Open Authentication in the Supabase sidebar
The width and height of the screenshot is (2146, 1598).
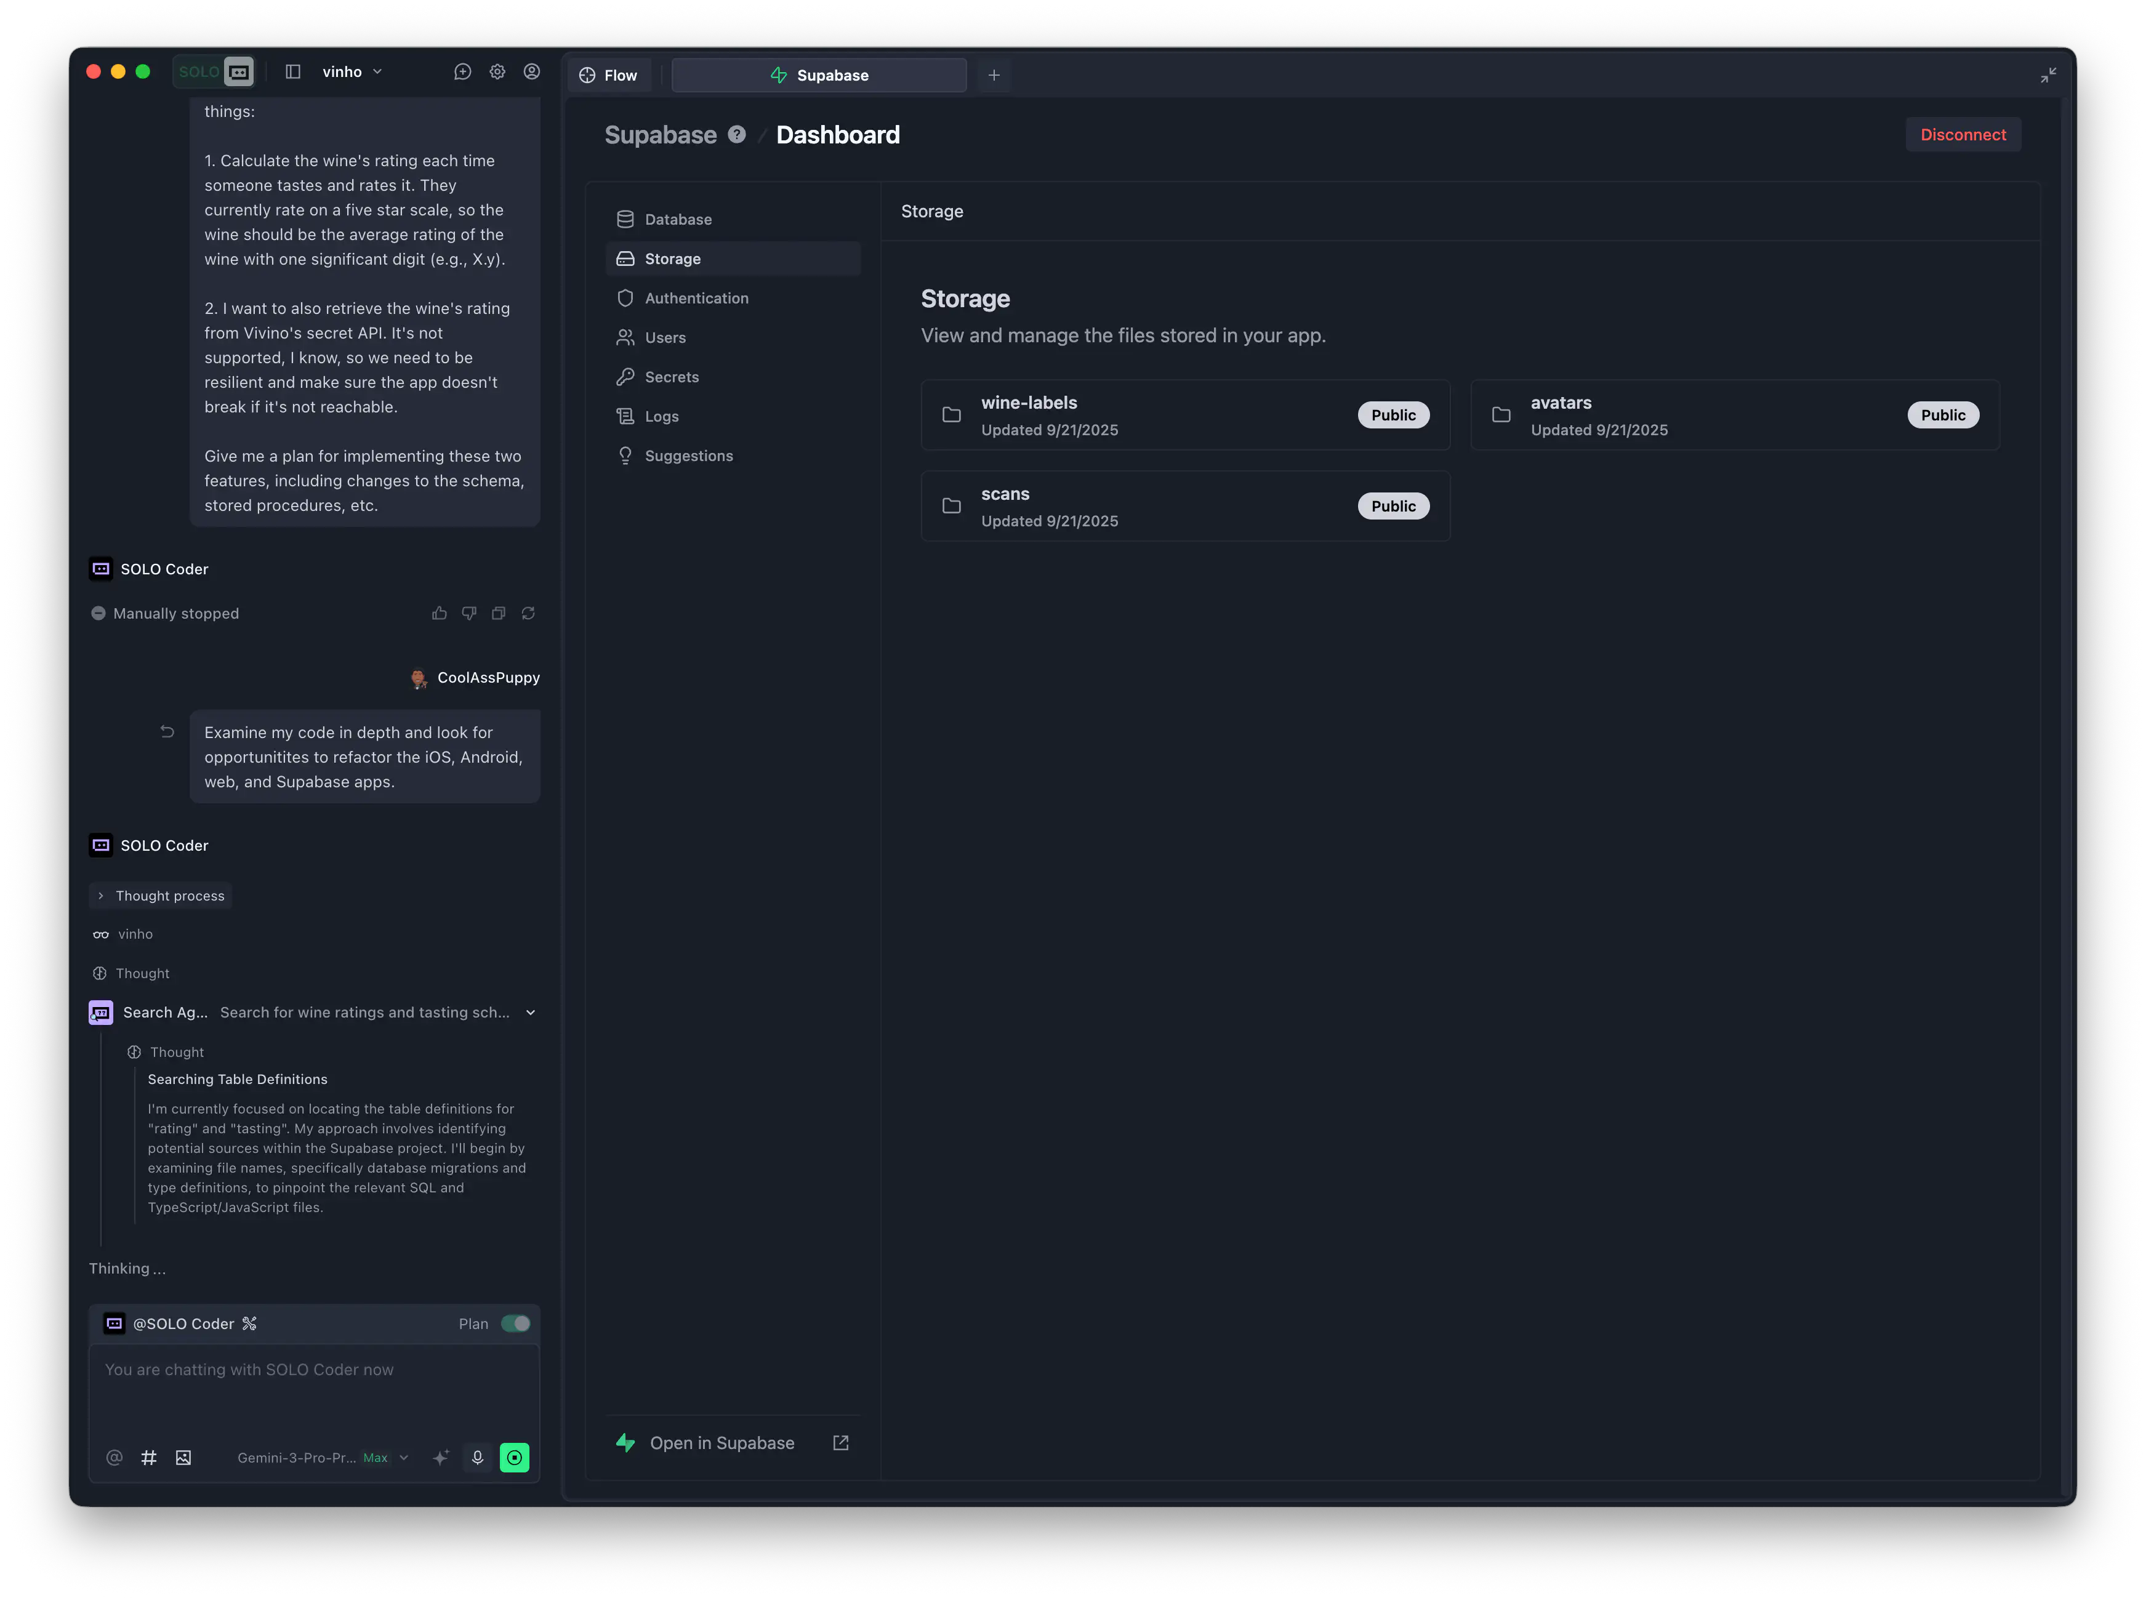(732, 298)
